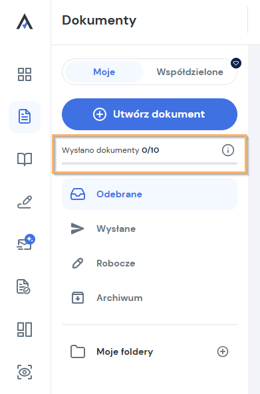Click the folder icon beside Moje foldery
The width and height of the screenshot is (260, 394).
point(78,351)
